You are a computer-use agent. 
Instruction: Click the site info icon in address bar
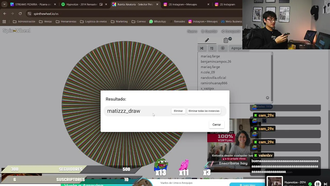[29, 14]
